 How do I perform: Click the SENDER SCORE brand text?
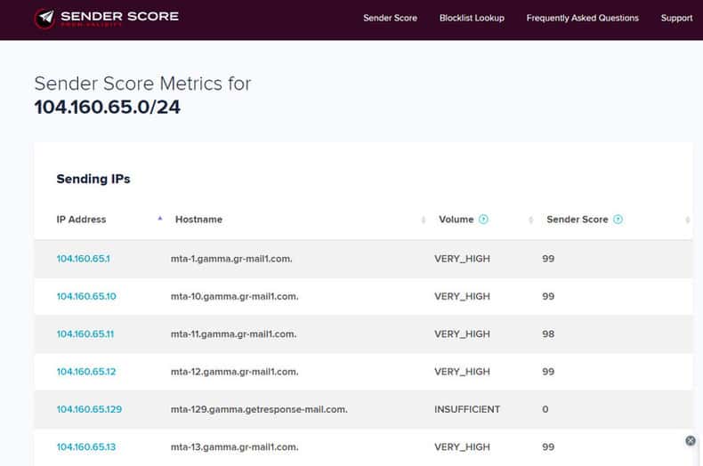119,16
